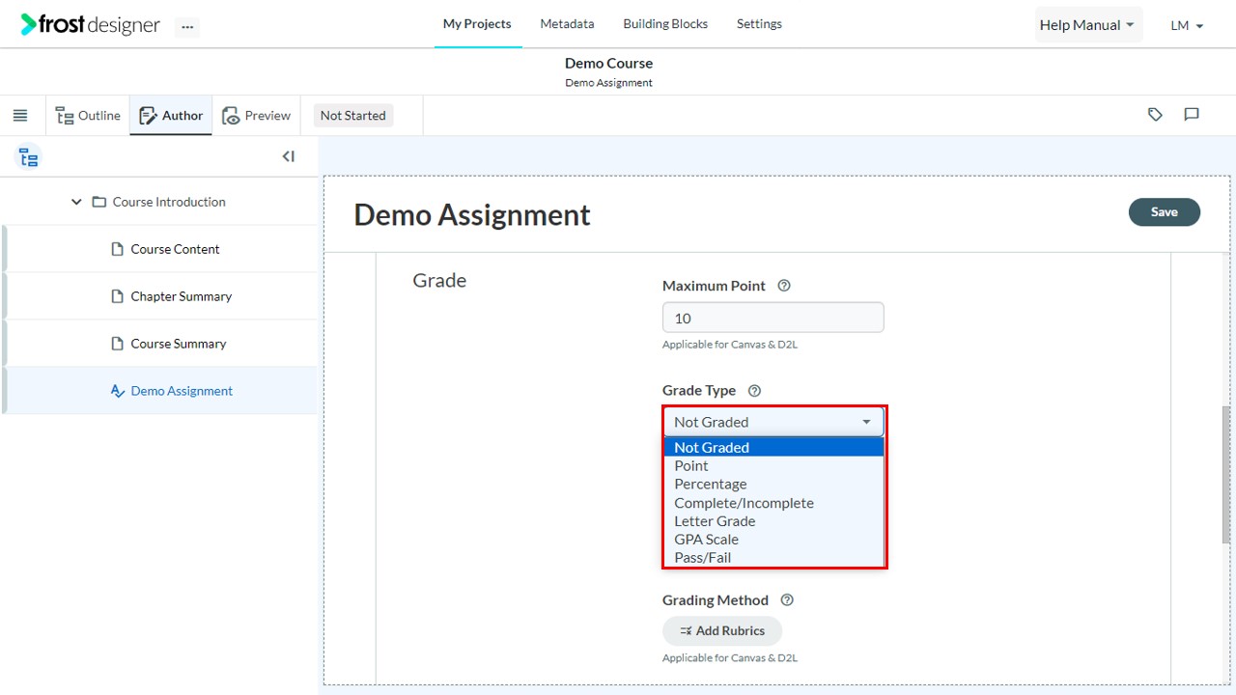1236x695 pixels.
Task: Click the Frost Designer logo
Action: (90, 25)
